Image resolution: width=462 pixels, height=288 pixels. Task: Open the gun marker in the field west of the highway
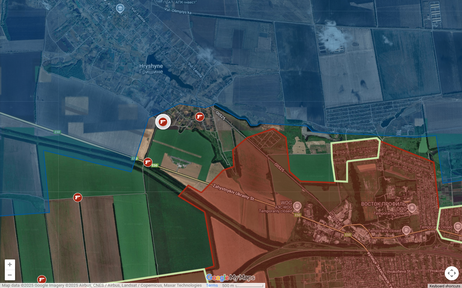tap(78, 197)
